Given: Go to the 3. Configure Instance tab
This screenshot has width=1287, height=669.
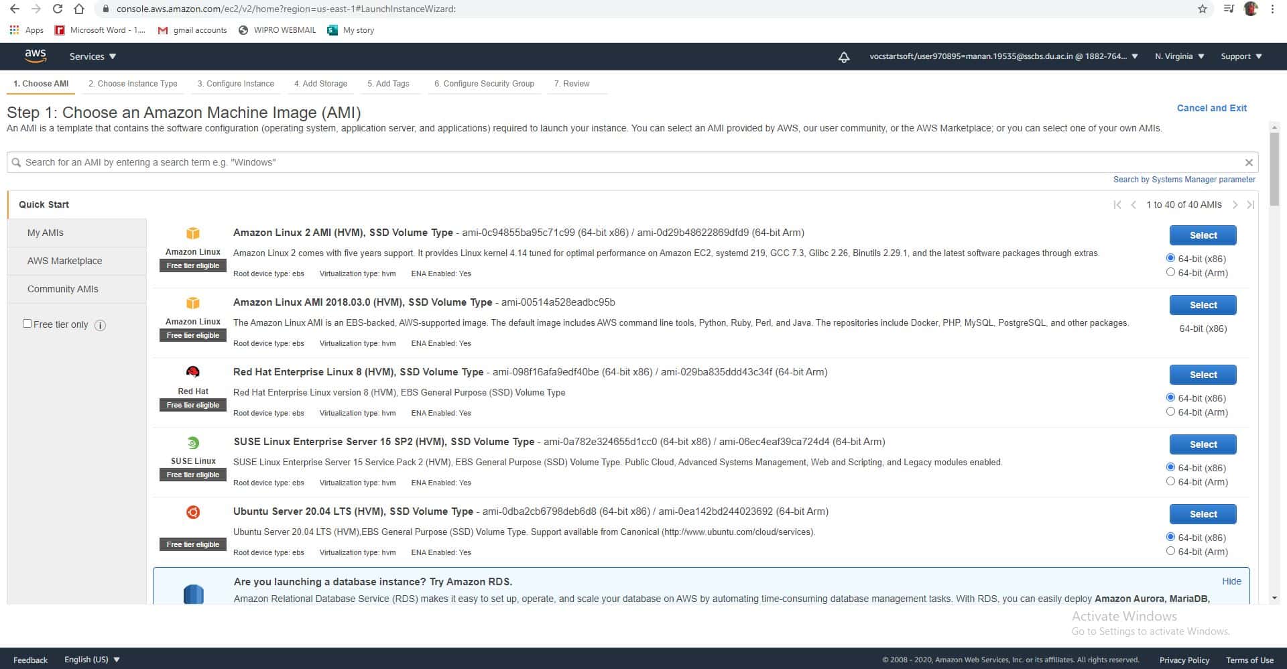Looking at the screenshot, I should [x=235, y=84].
